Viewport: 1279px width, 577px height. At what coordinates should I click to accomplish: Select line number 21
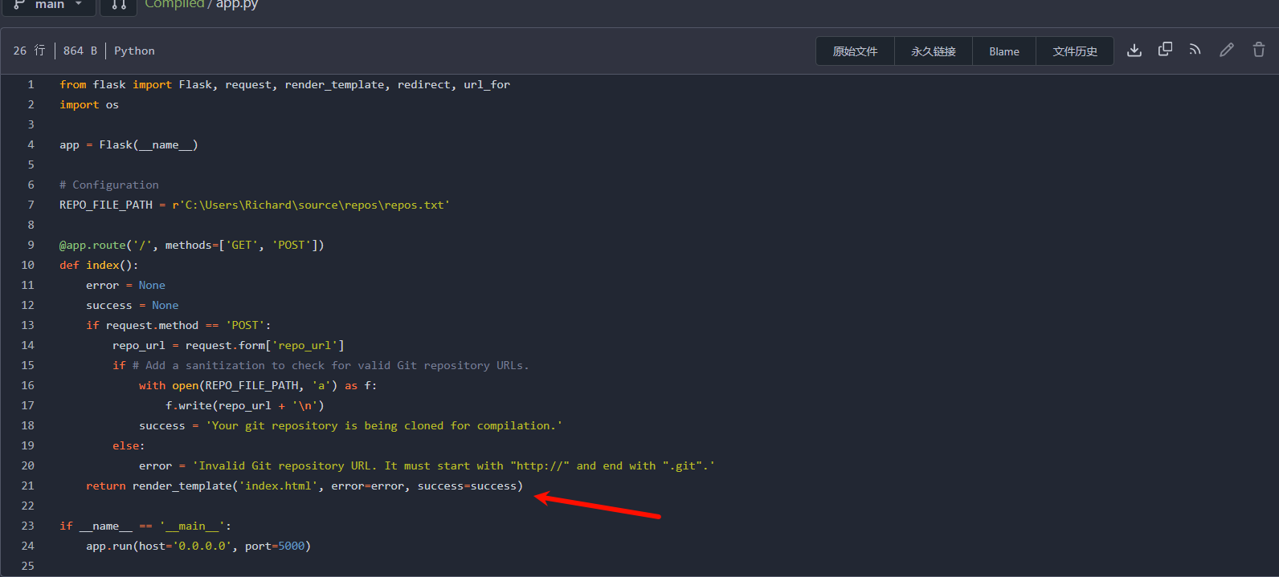pos(28,486)
